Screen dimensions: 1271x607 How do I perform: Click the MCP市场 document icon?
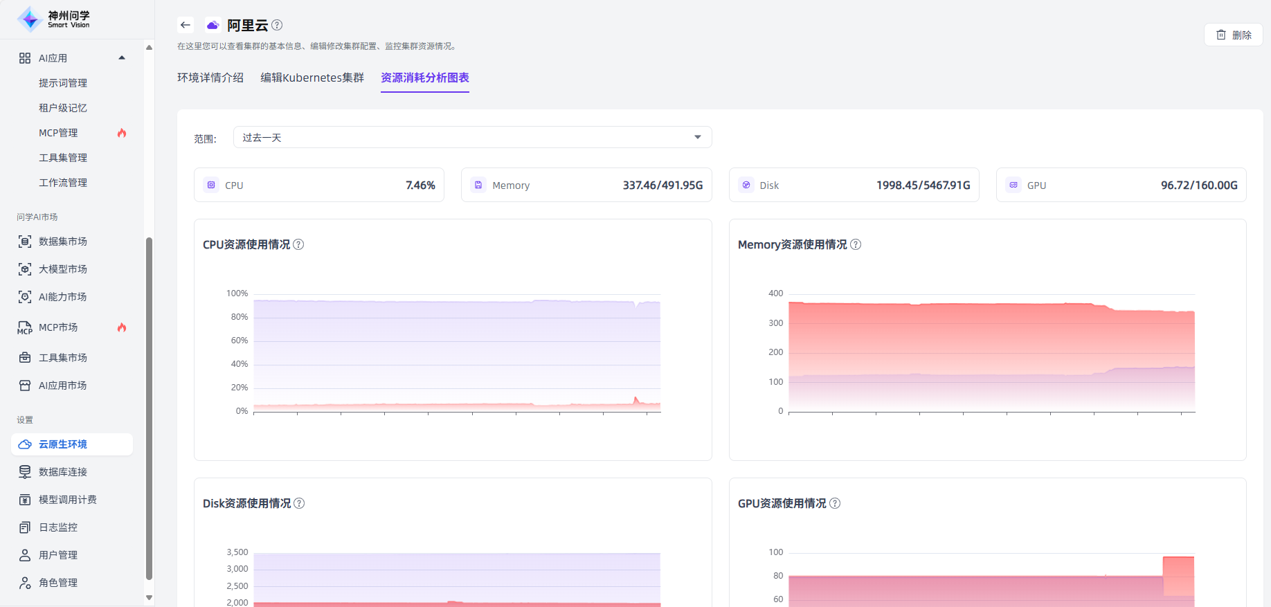coord(25,328)
